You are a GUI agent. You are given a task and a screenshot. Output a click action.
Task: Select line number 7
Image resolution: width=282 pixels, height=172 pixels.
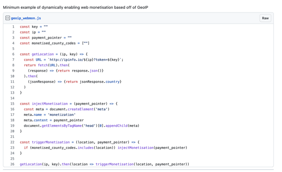[x=13, y=60]
